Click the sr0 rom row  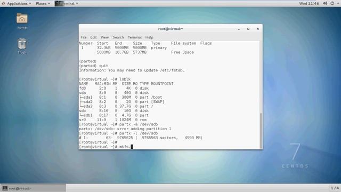pos(113,119)
